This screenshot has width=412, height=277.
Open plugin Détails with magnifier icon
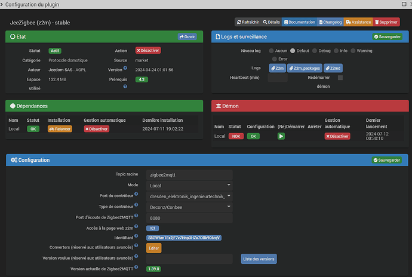tap(271, 22)
